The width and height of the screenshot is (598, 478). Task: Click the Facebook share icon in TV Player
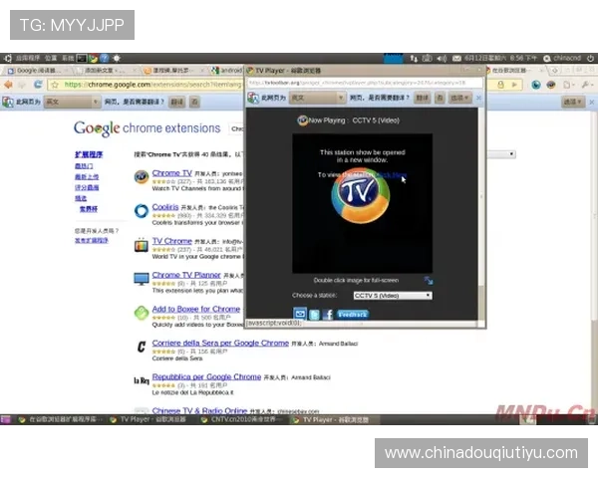[328, 315]
